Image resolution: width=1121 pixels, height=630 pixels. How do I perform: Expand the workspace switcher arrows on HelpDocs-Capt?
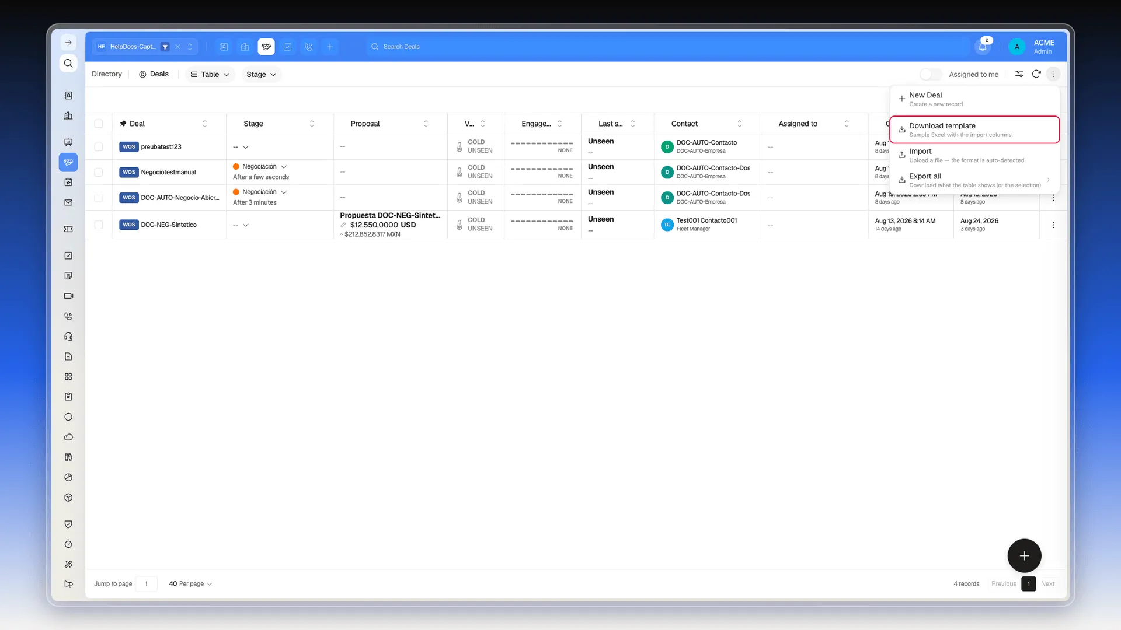click(x=190, y=47)
